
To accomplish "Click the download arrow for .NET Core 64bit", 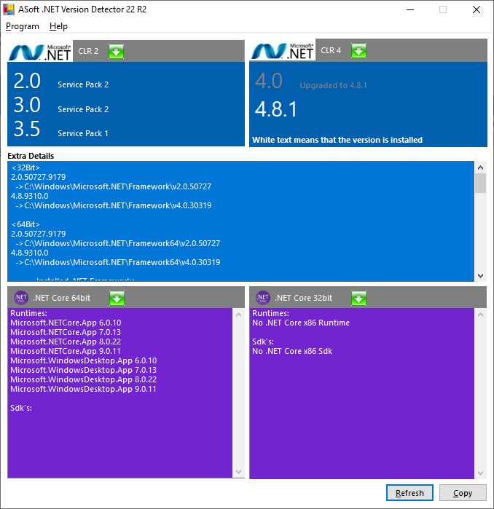I will coord(117,298).
